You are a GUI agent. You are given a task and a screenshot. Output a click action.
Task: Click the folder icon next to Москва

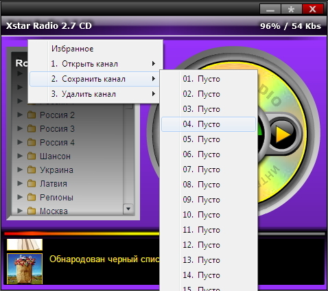(32, 211)
